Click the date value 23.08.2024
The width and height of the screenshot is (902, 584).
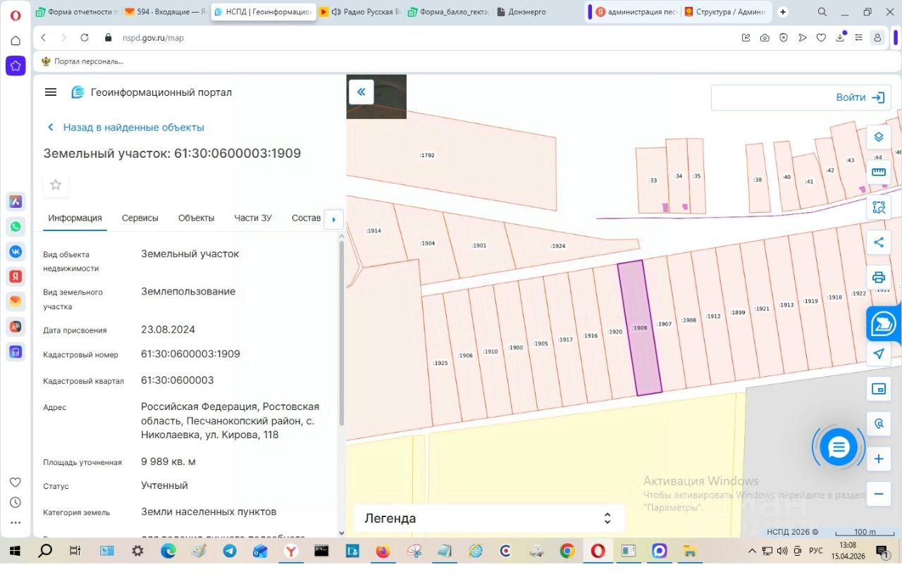tap(168, 330)
